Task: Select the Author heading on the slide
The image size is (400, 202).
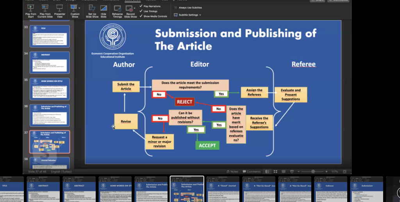Action: pos(124,64)
